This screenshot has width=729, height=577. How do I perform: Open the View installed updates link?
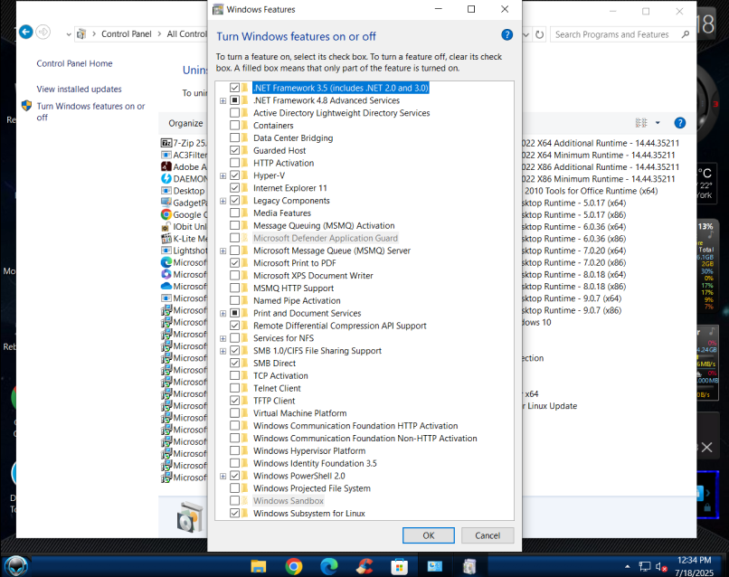click(x=79, y=90)
